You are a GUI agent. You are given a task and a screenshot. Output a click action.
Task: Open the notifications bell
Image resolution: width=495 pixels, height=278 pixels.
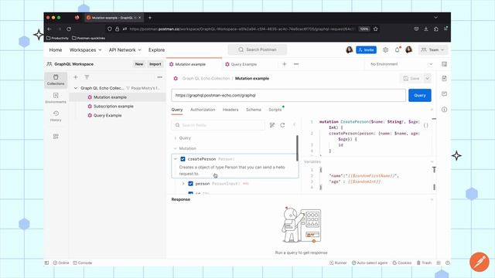click(397, 49)
